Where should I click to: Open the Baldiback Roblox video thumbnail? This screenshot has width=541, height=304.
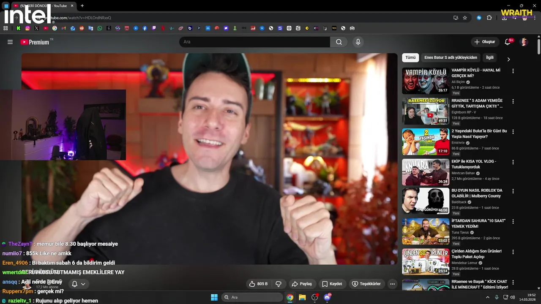pos(426,201)
